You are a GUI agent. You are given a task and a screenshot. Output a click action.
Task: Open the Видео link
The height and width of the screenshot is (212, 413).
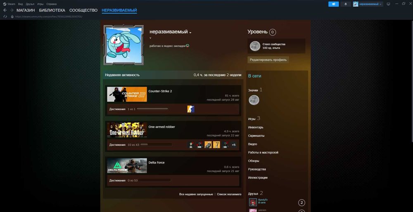(x=253, y=144)
